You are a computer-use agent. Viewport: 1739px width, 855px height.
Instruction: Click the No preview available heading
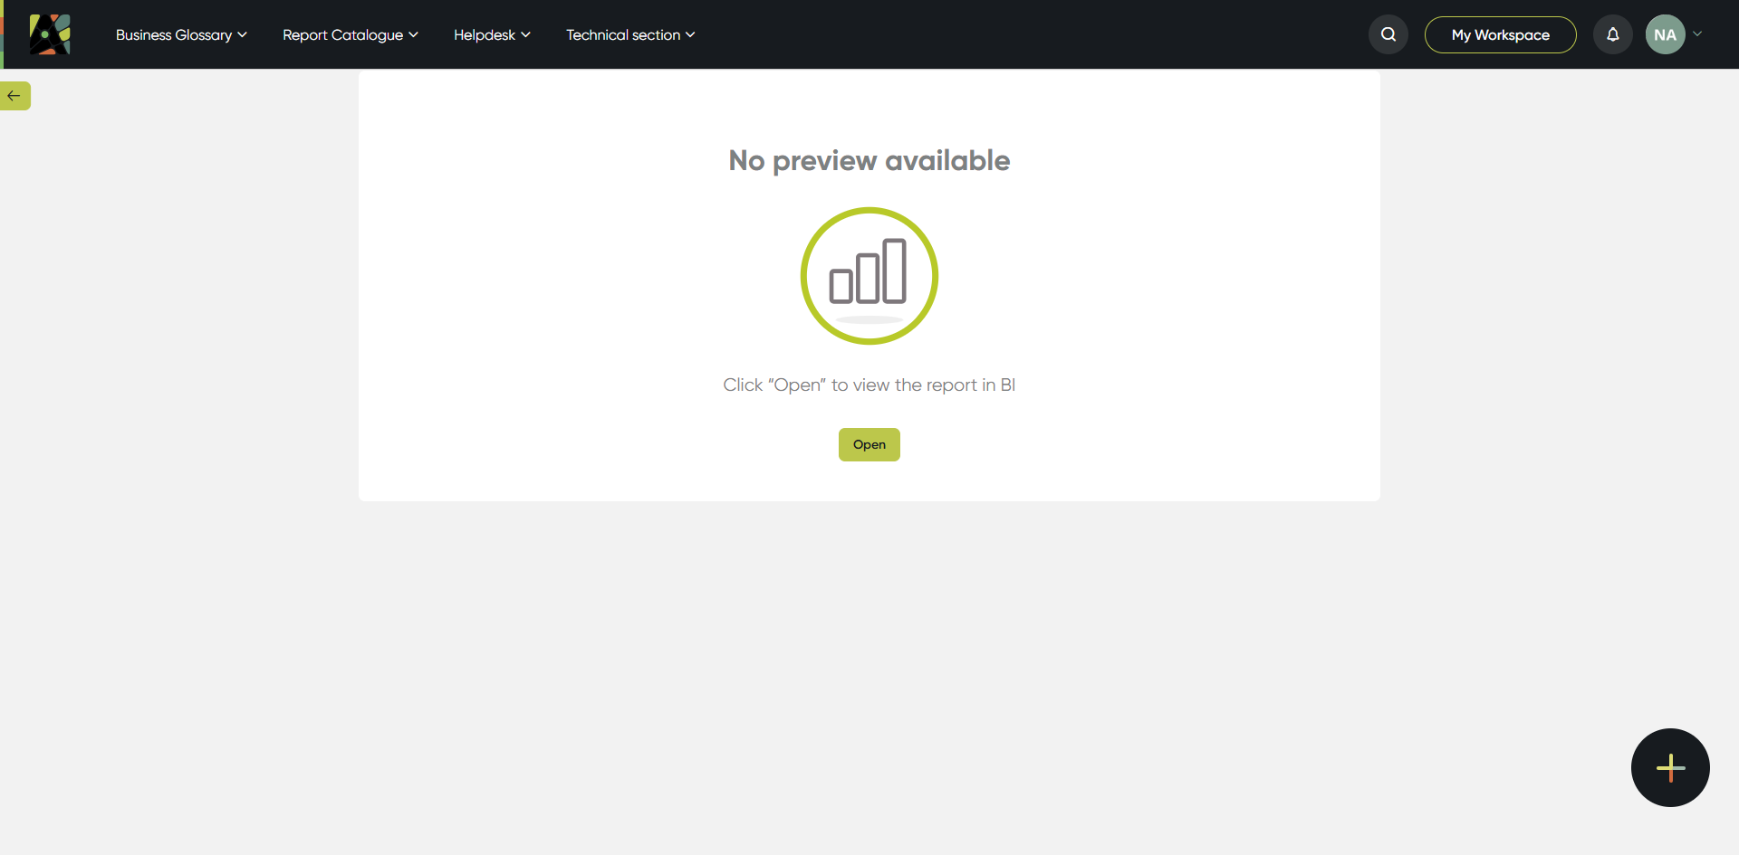point(869,160)
